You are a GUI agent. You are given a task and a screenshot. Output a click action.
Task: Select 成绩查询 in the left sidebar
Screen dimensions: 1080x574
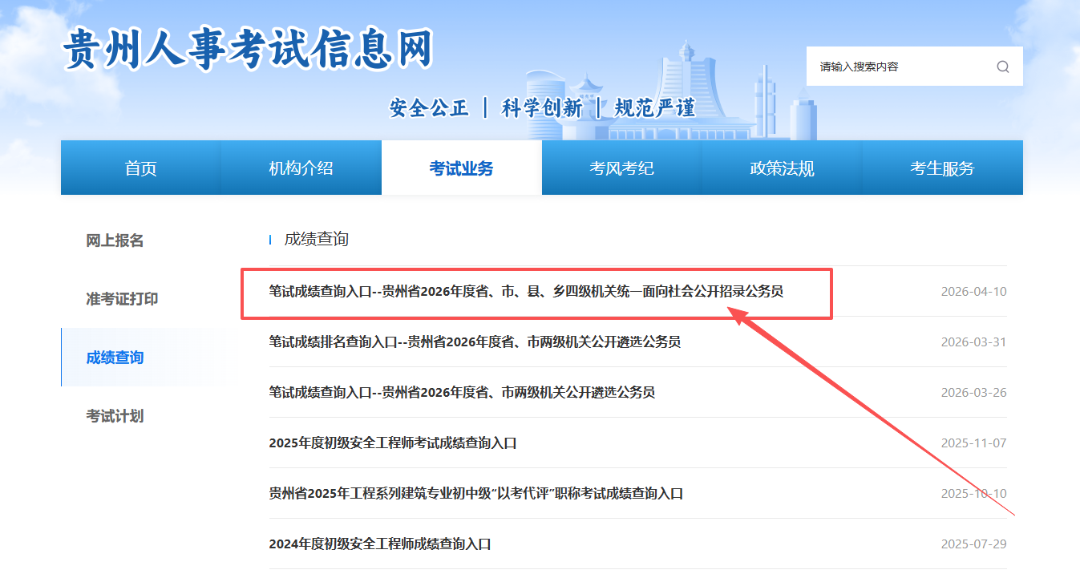coord(115,358)
